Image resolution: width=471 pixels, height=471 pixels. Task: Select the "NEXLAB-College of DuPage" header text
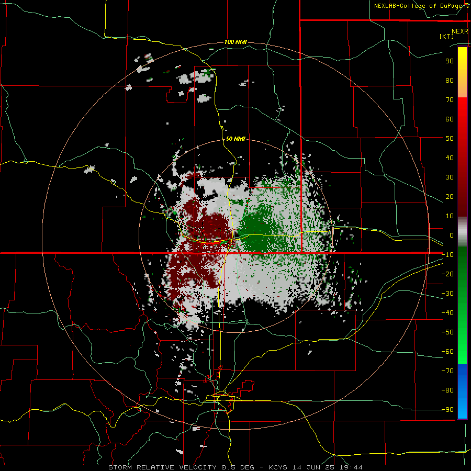pyautogui.click(x=417, y=6)
